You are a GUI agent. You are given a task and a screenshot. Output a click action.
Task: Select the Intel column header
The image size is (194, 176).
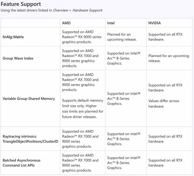(111, 23)
